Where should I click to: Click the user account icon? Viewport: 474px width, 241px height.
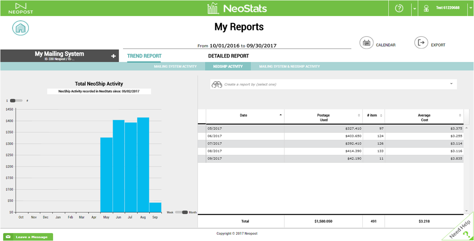pyautogui.click(x=426, y=8)
